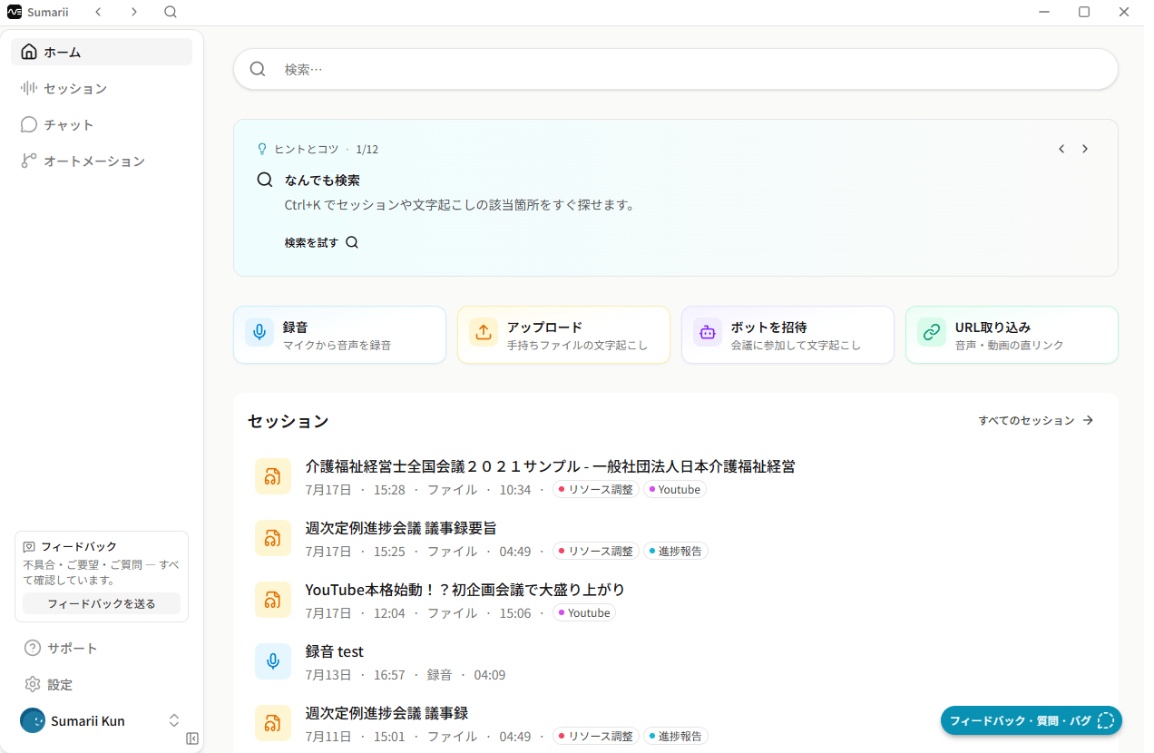Click the branch icon beside オートメーション
Screen dimensions: 1154x753
point(29,161)
